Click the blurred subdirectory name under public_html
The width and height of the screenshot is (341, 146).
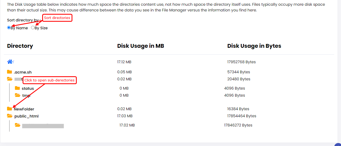(43, 126)
